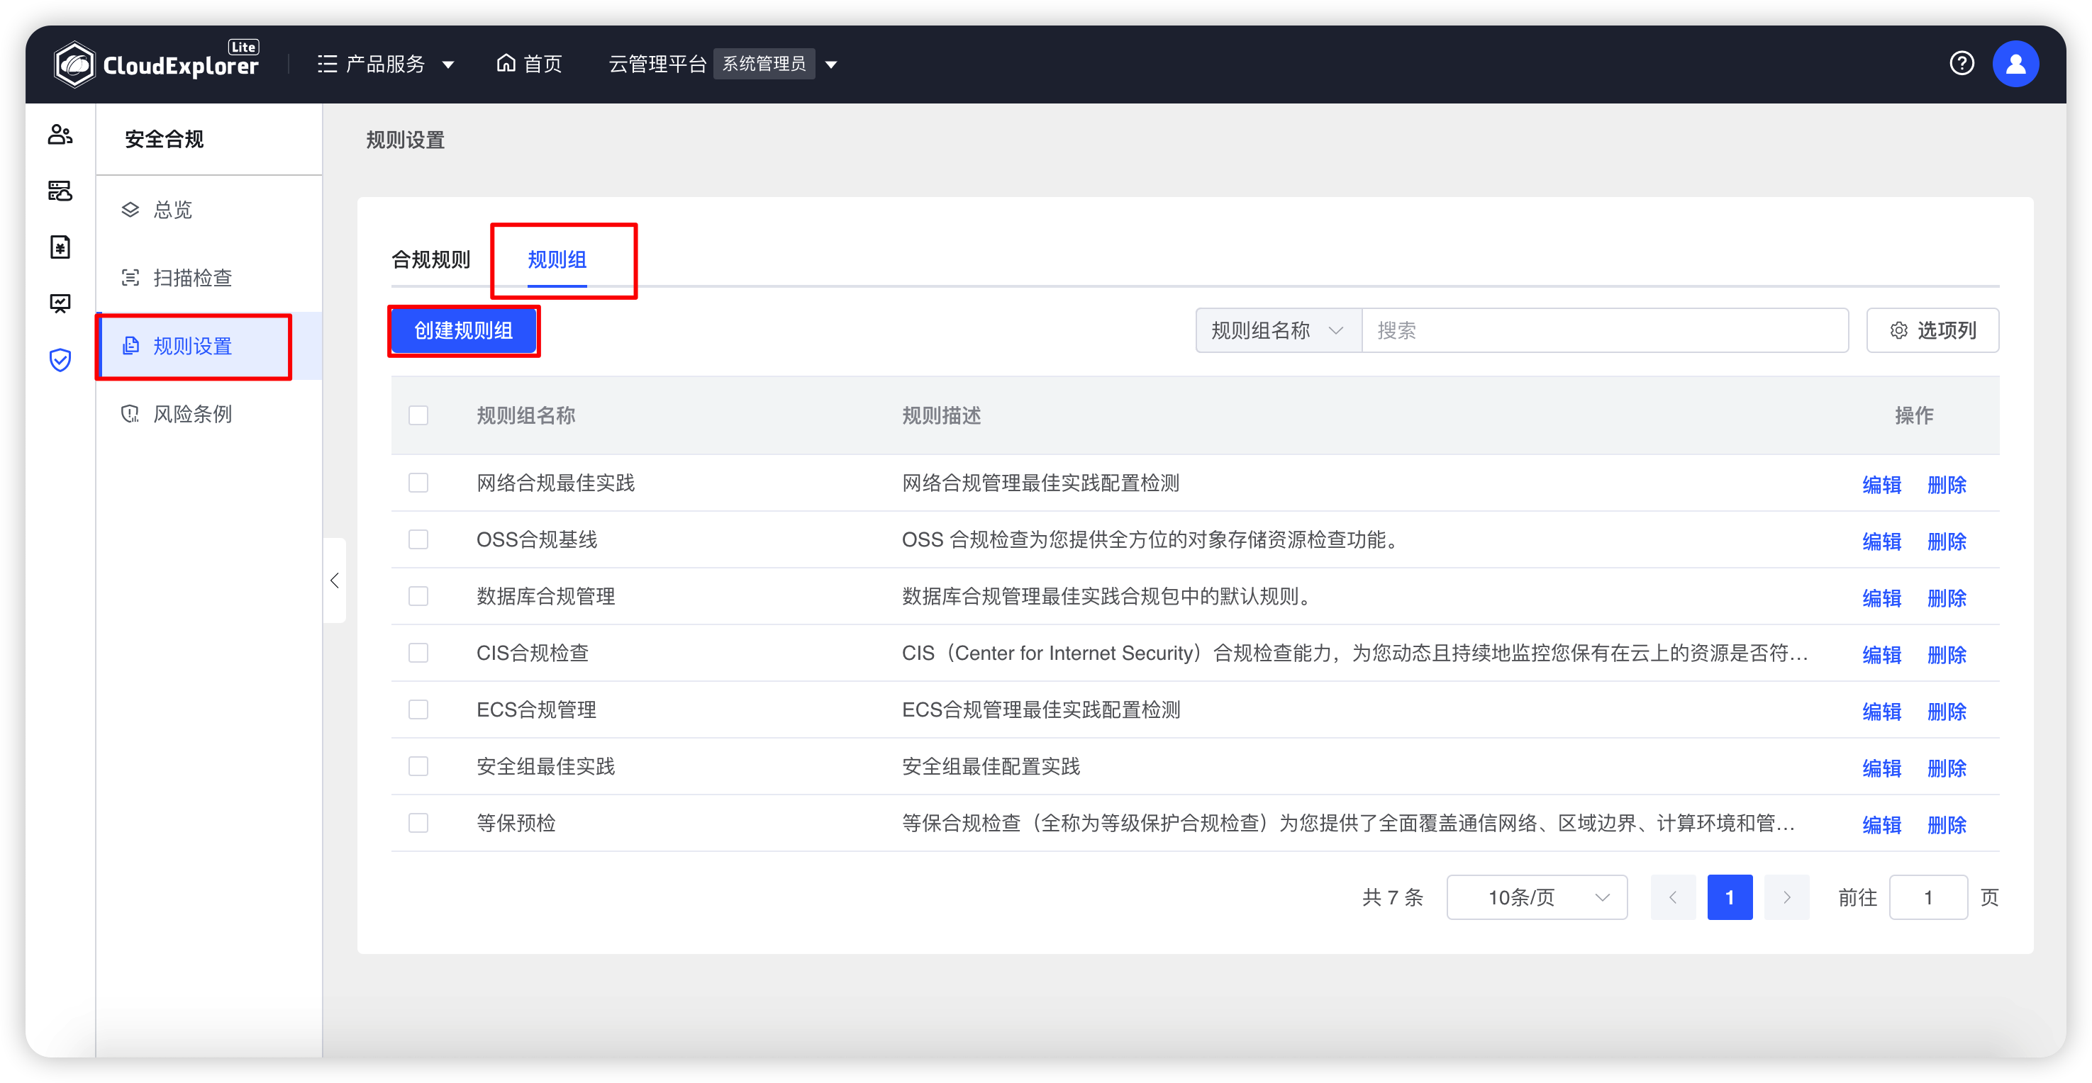Open the user management sidebar icon

60,135
